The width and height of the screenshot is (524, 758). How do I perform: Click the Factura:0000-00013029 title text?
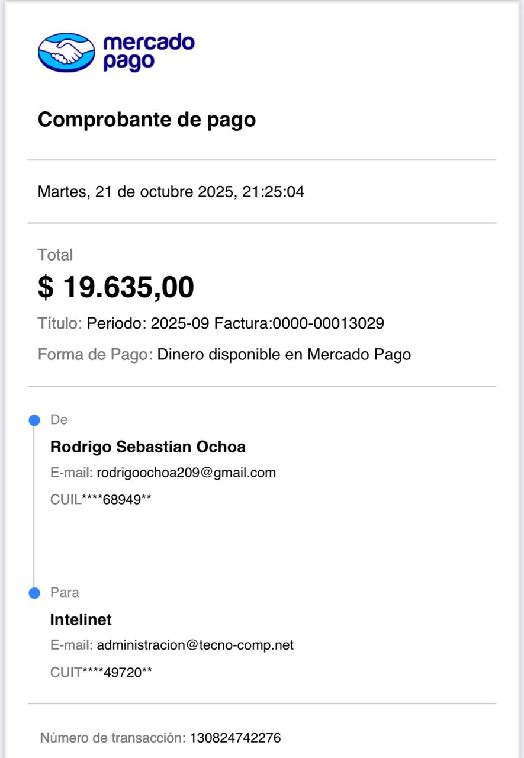click(x=299, y=323)
